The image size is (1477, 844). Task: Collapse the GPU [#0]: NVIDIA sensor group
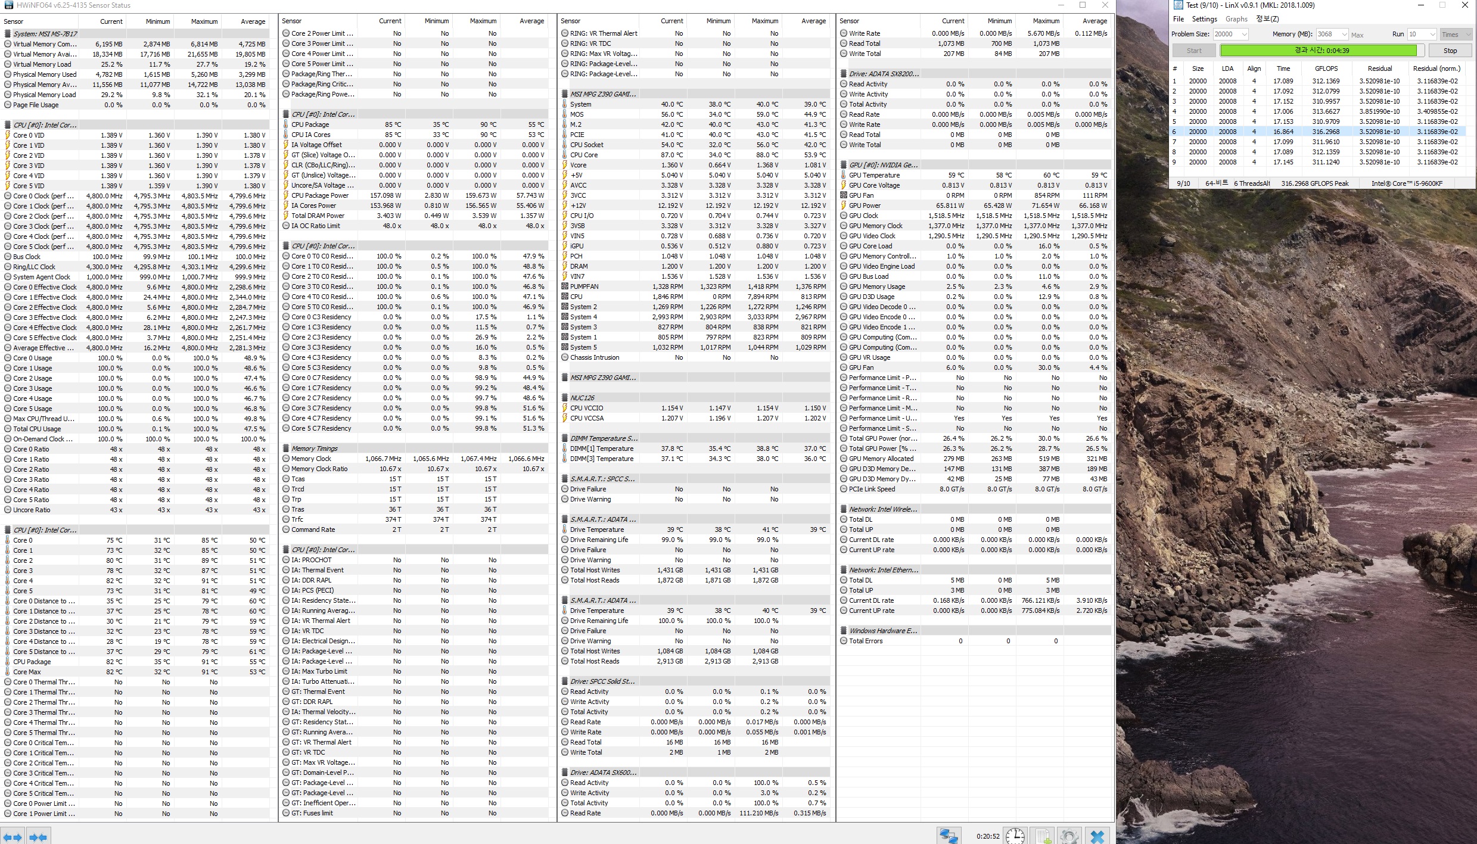(883, 165)
